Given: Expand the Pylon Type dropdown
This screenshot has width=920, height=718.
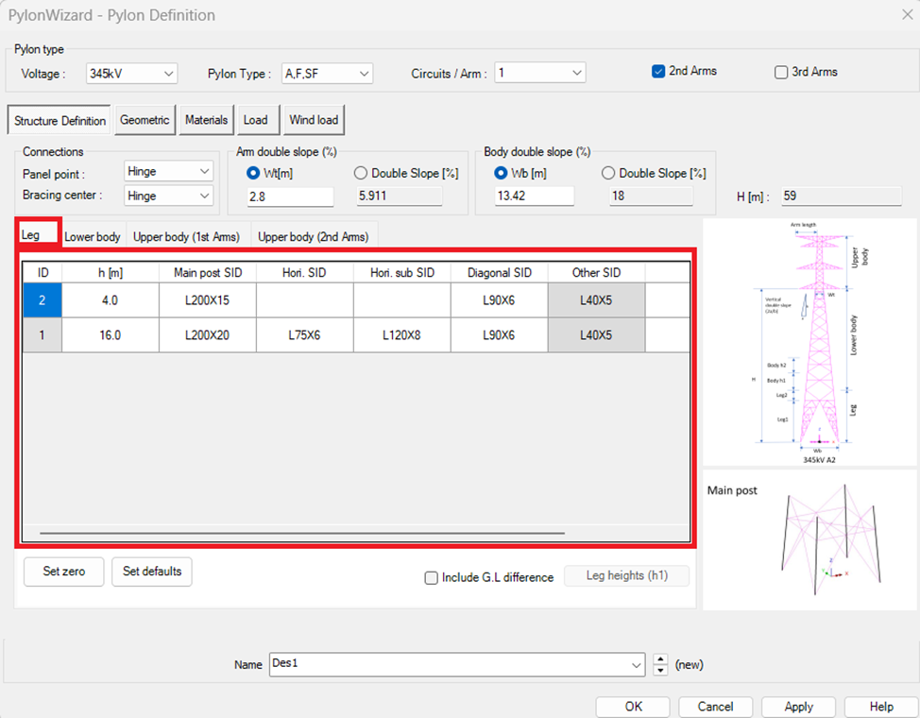Looking at the screenshot, I should 327,74.
